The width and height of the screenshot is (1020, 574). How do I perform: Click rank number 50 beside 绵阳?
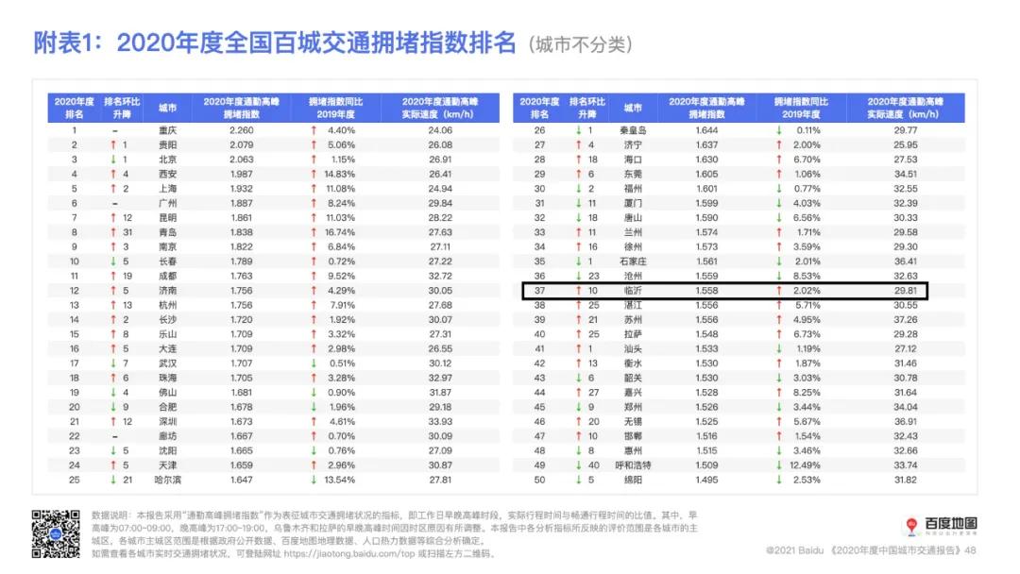(x=539, y=480)
